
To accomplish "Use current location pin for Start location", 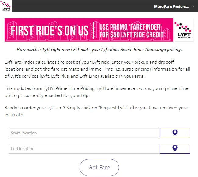I will tap(175, 133).
